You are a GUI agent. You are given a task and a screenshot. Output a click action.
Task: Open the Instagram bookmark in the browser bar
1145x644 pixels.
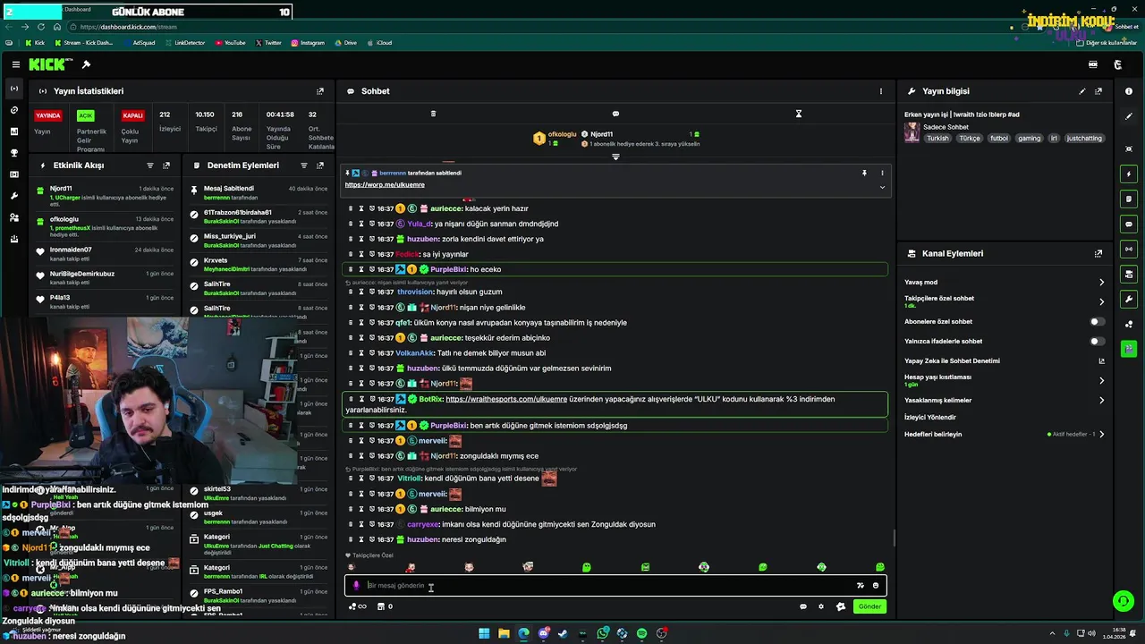pyautogui.click(x=307, y=42)
